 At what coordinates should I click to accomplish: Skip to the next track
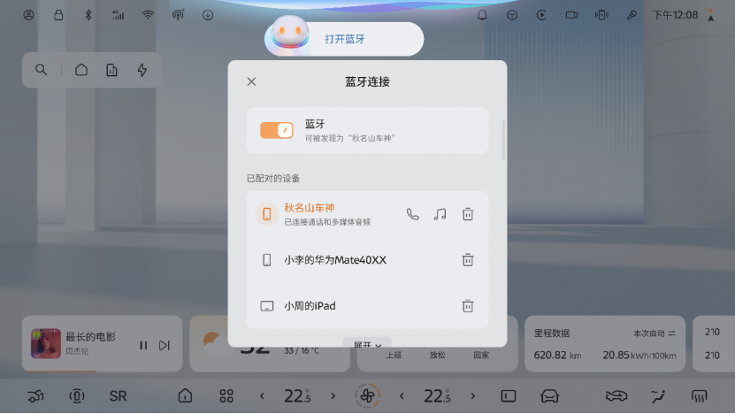pyautogui.click(x=164, y=346)
